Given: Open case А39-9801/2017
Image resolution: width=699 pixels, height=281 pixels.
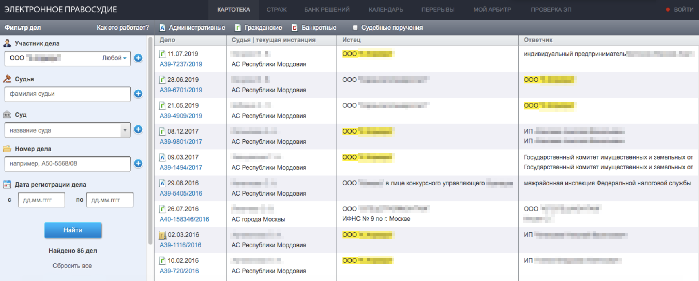Looking at the screenshot, I should pos(181,141).
